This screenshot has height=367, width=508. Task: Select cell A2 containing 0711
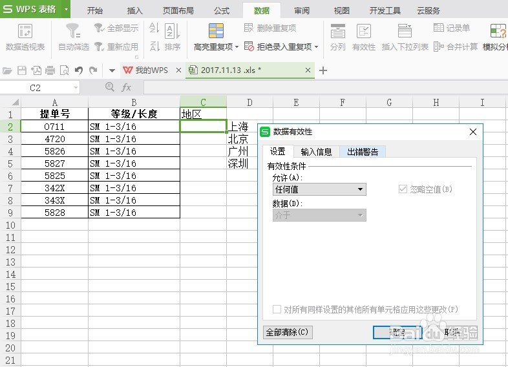(x=54, y=127)
